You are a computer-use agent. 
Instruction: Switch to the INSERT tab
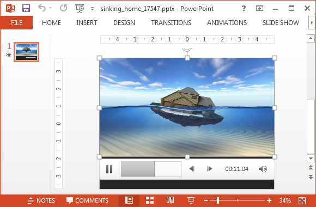[87, 22]
